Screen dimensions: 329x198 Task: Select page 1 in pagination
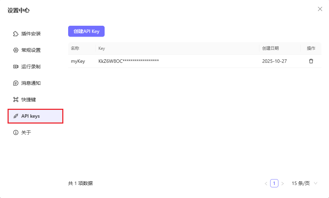pos(274,183)
